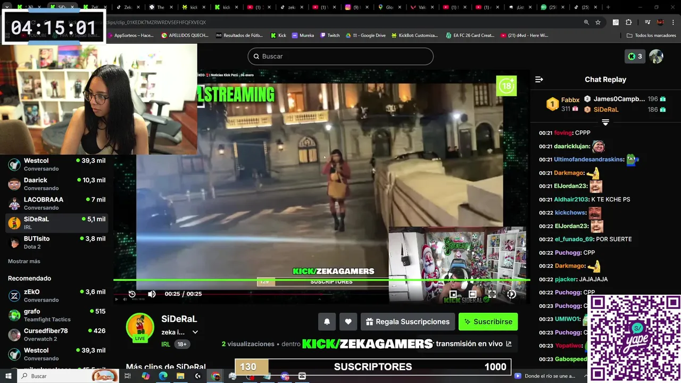Click username Aldhair2103 in chat
Image resolution: width=681 pixels, height=383 pixels.
click(571, 199)
